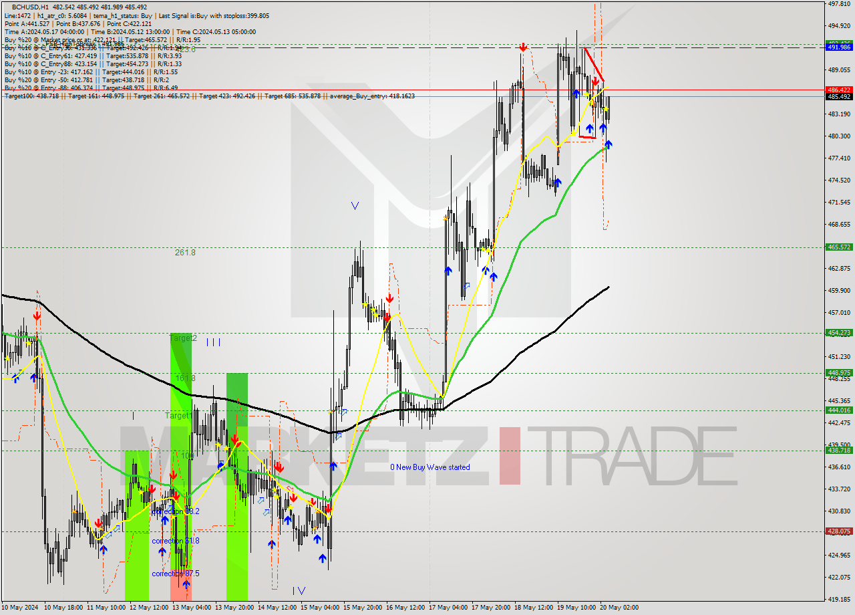Screen dimensions: 855x615
Task: Click the '17 May 20:00' time label
Action: click(x=492, y=608)
